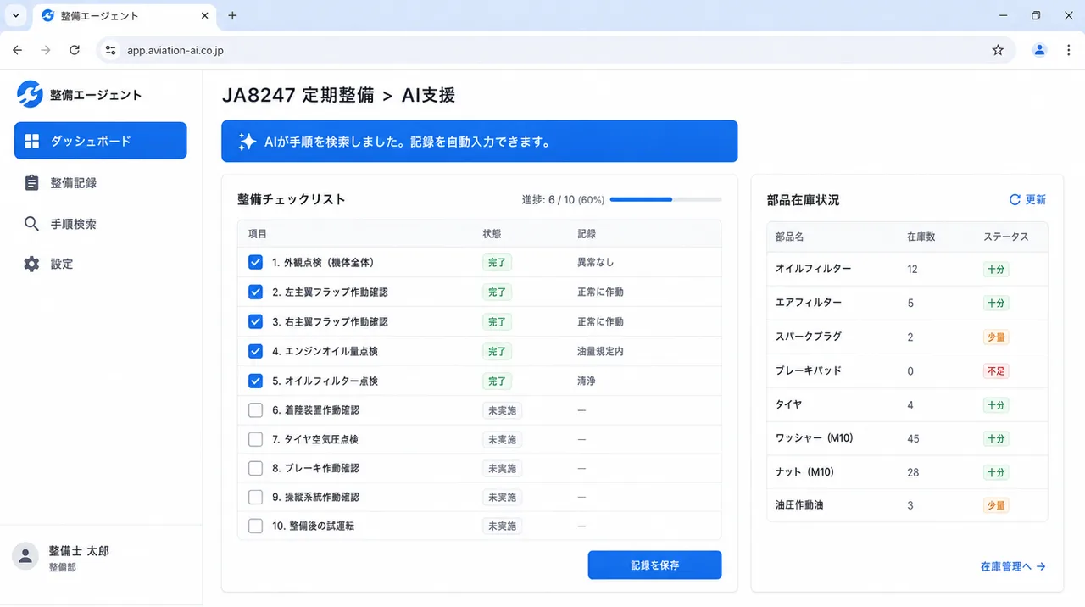Uncheck 5. オイルフィルター点検
Image resolution: width=1085 pixels, height=607 pixels.
[255, 381]
